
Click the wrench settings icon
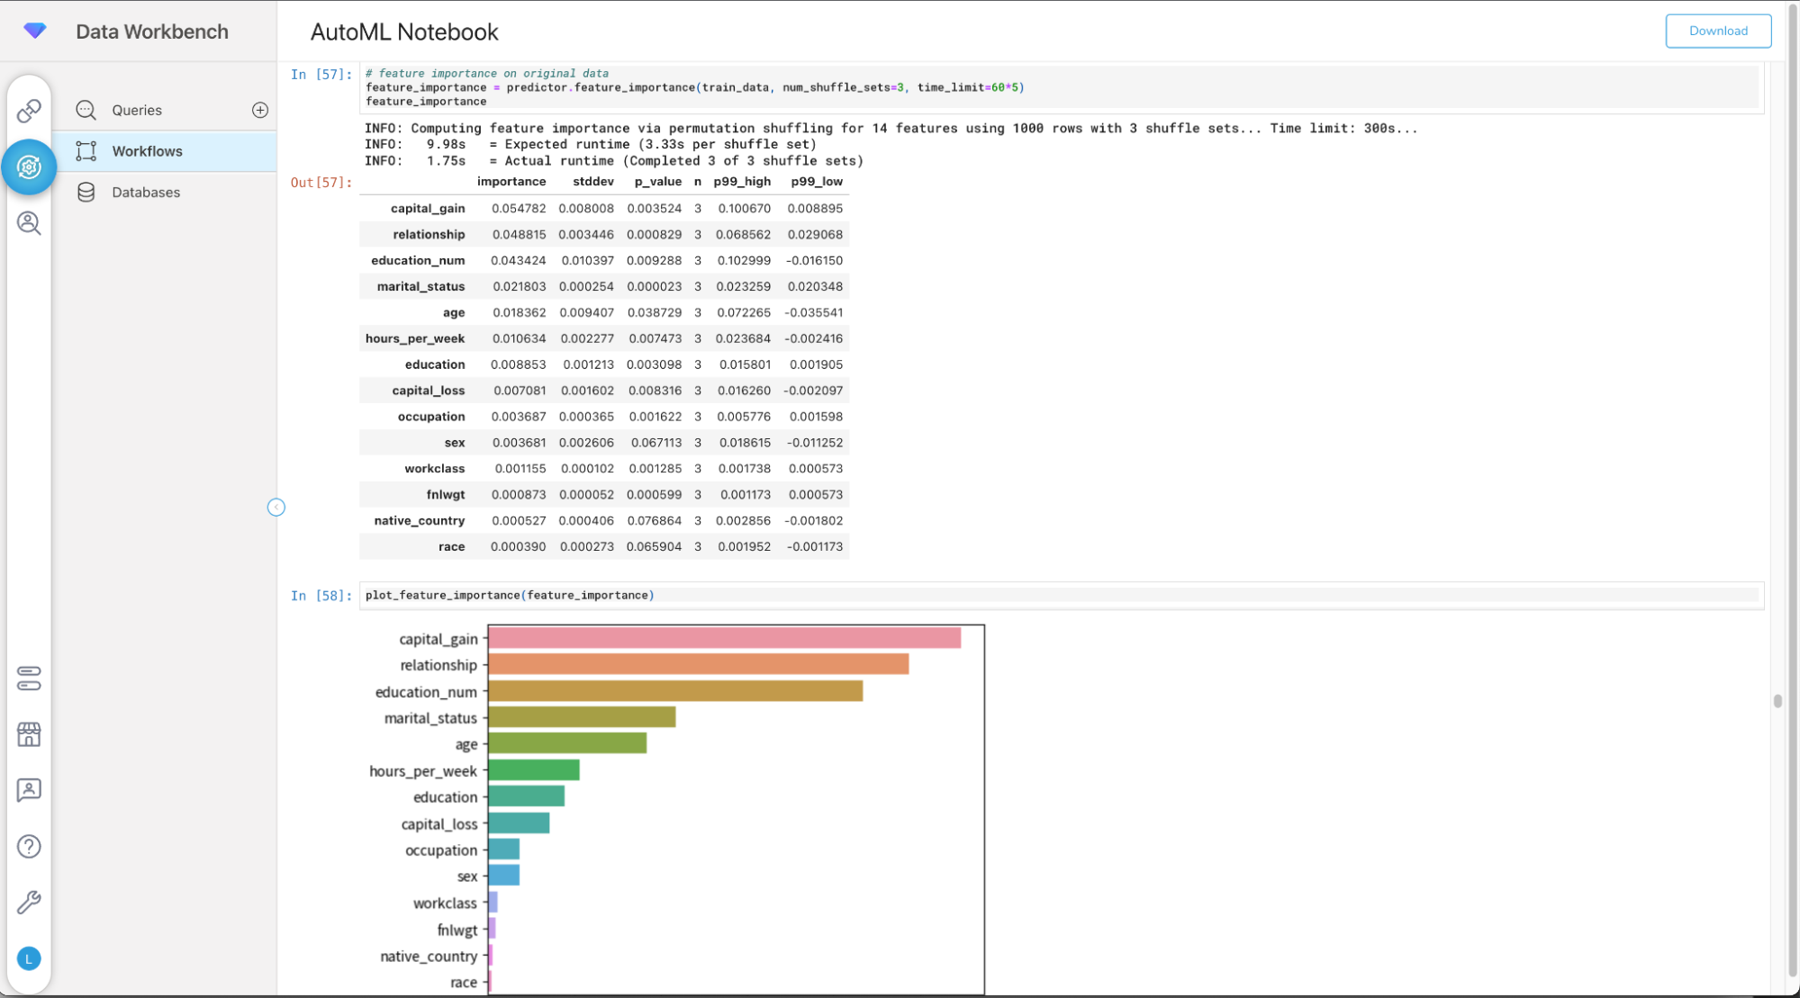pyautogui.click(x=29, y=903)
